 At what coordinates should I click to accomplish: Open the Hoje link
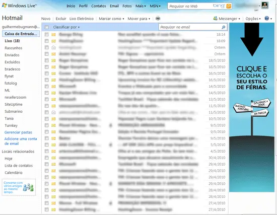click(9, 159)
